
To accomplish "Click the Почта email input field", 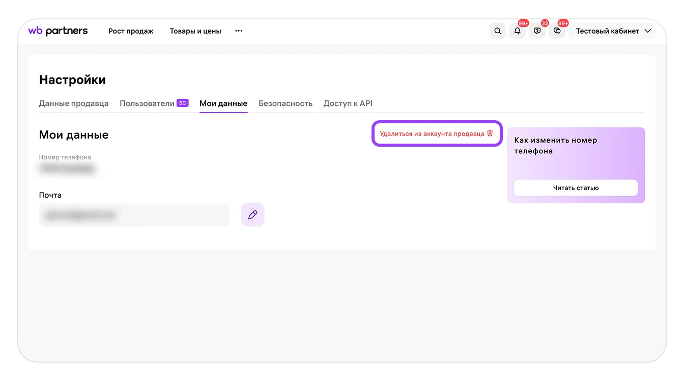I will [x=134, y=215].
